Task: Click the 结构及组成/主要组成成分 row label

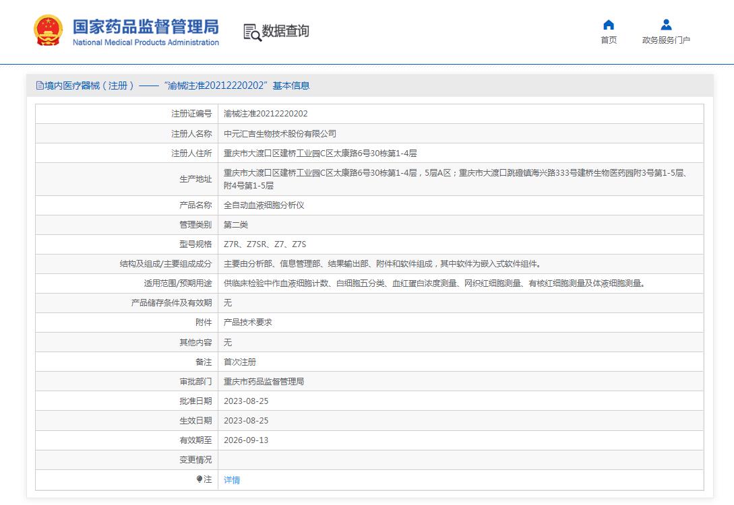Action: (166, 264)
